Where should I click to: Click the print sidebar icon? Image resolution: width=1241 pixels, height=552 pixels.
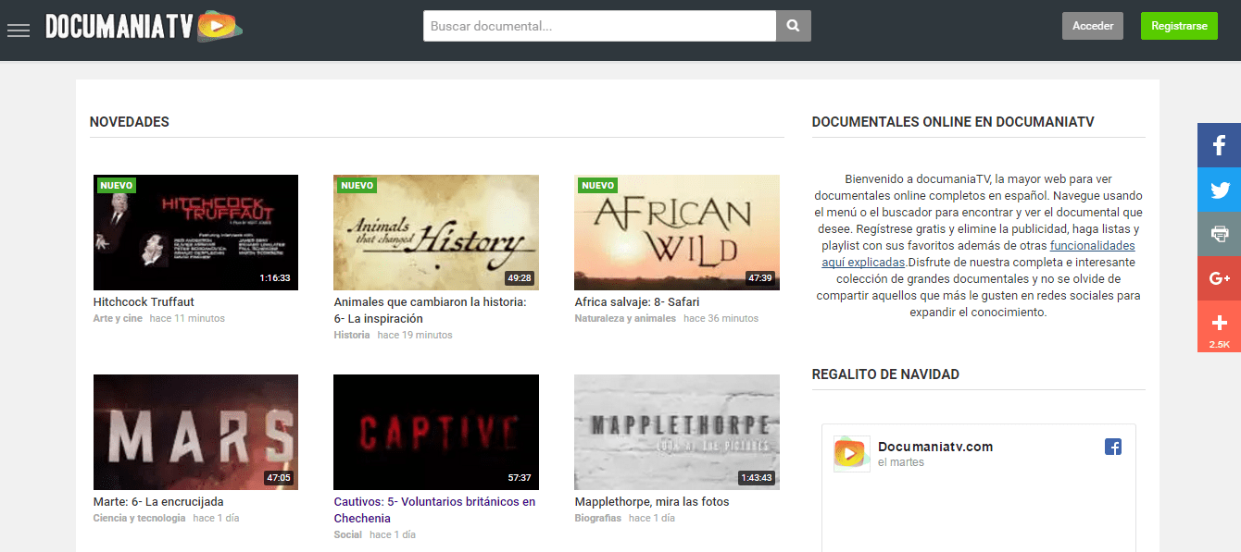coord(1219,234)
